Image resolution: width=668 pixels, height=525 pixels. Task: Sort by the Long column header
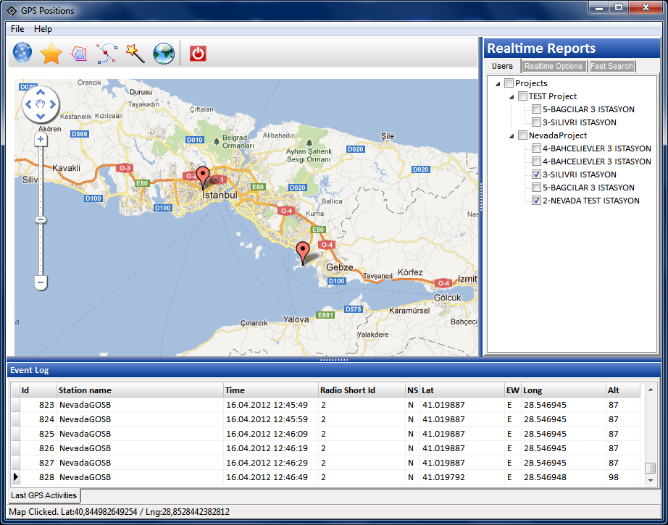click(564, 390)
